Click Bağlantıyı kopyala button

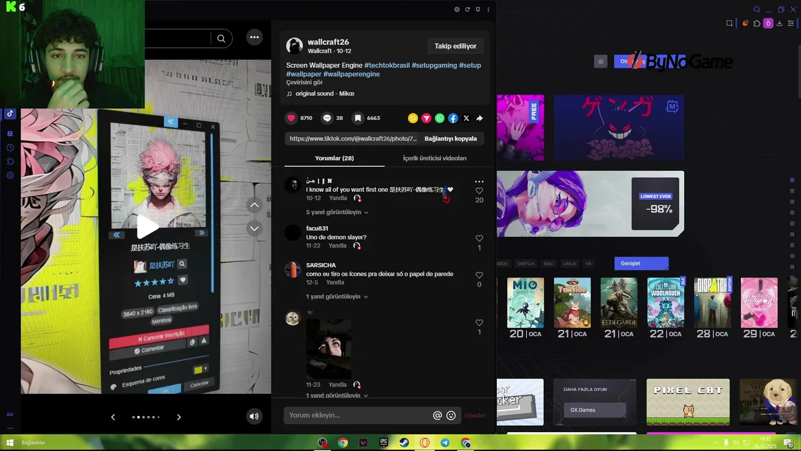[x=451, y=139]
